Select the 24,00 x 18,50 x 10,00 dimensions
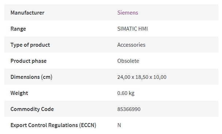The width and height of the screenshot is (222, 134). 142,77
